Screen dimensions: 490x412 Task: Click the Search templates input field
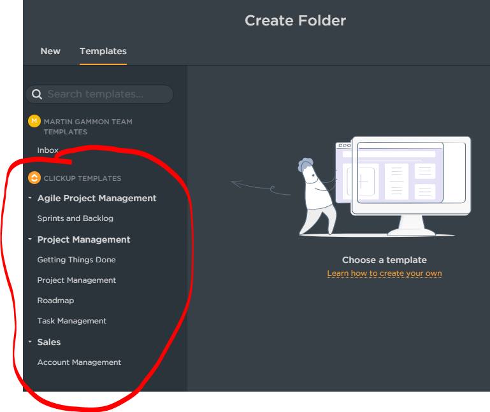coord(99,94)
